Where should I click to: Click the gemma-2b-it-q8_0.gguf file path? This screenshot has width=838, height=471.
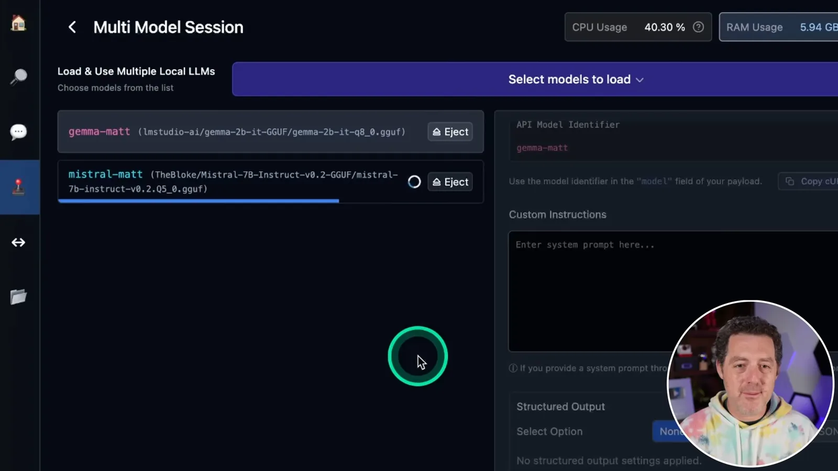tap(272, 132)
